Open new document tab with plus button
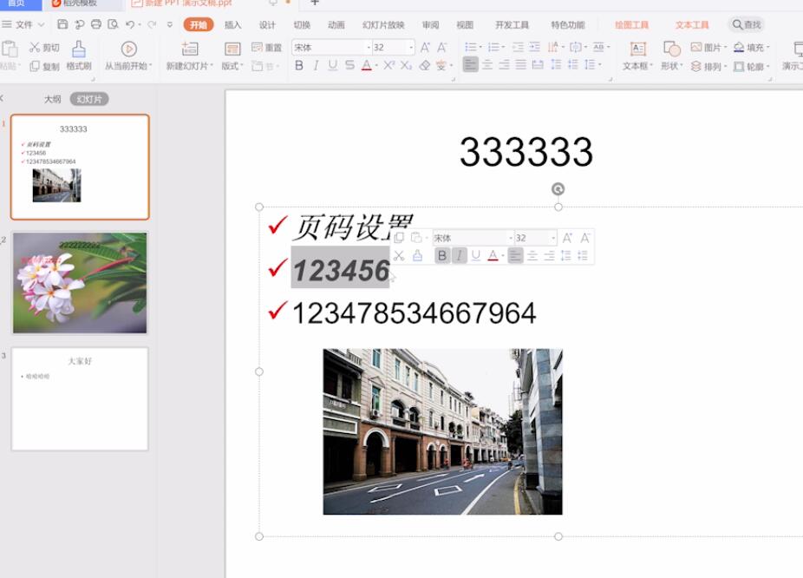This screenshot has width=803, height=578. (315, 3)
